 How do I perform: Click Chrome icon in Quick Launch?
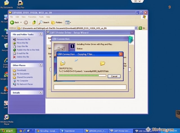[21, 131]
